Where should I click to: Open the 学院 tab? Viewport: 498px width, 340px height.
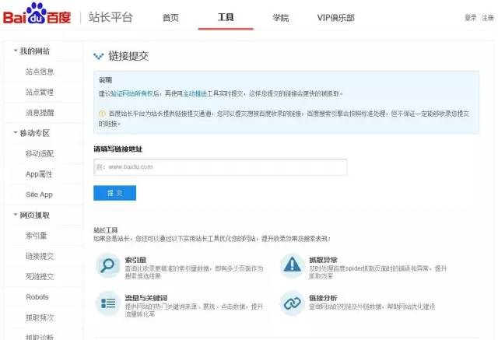[281, 17]
